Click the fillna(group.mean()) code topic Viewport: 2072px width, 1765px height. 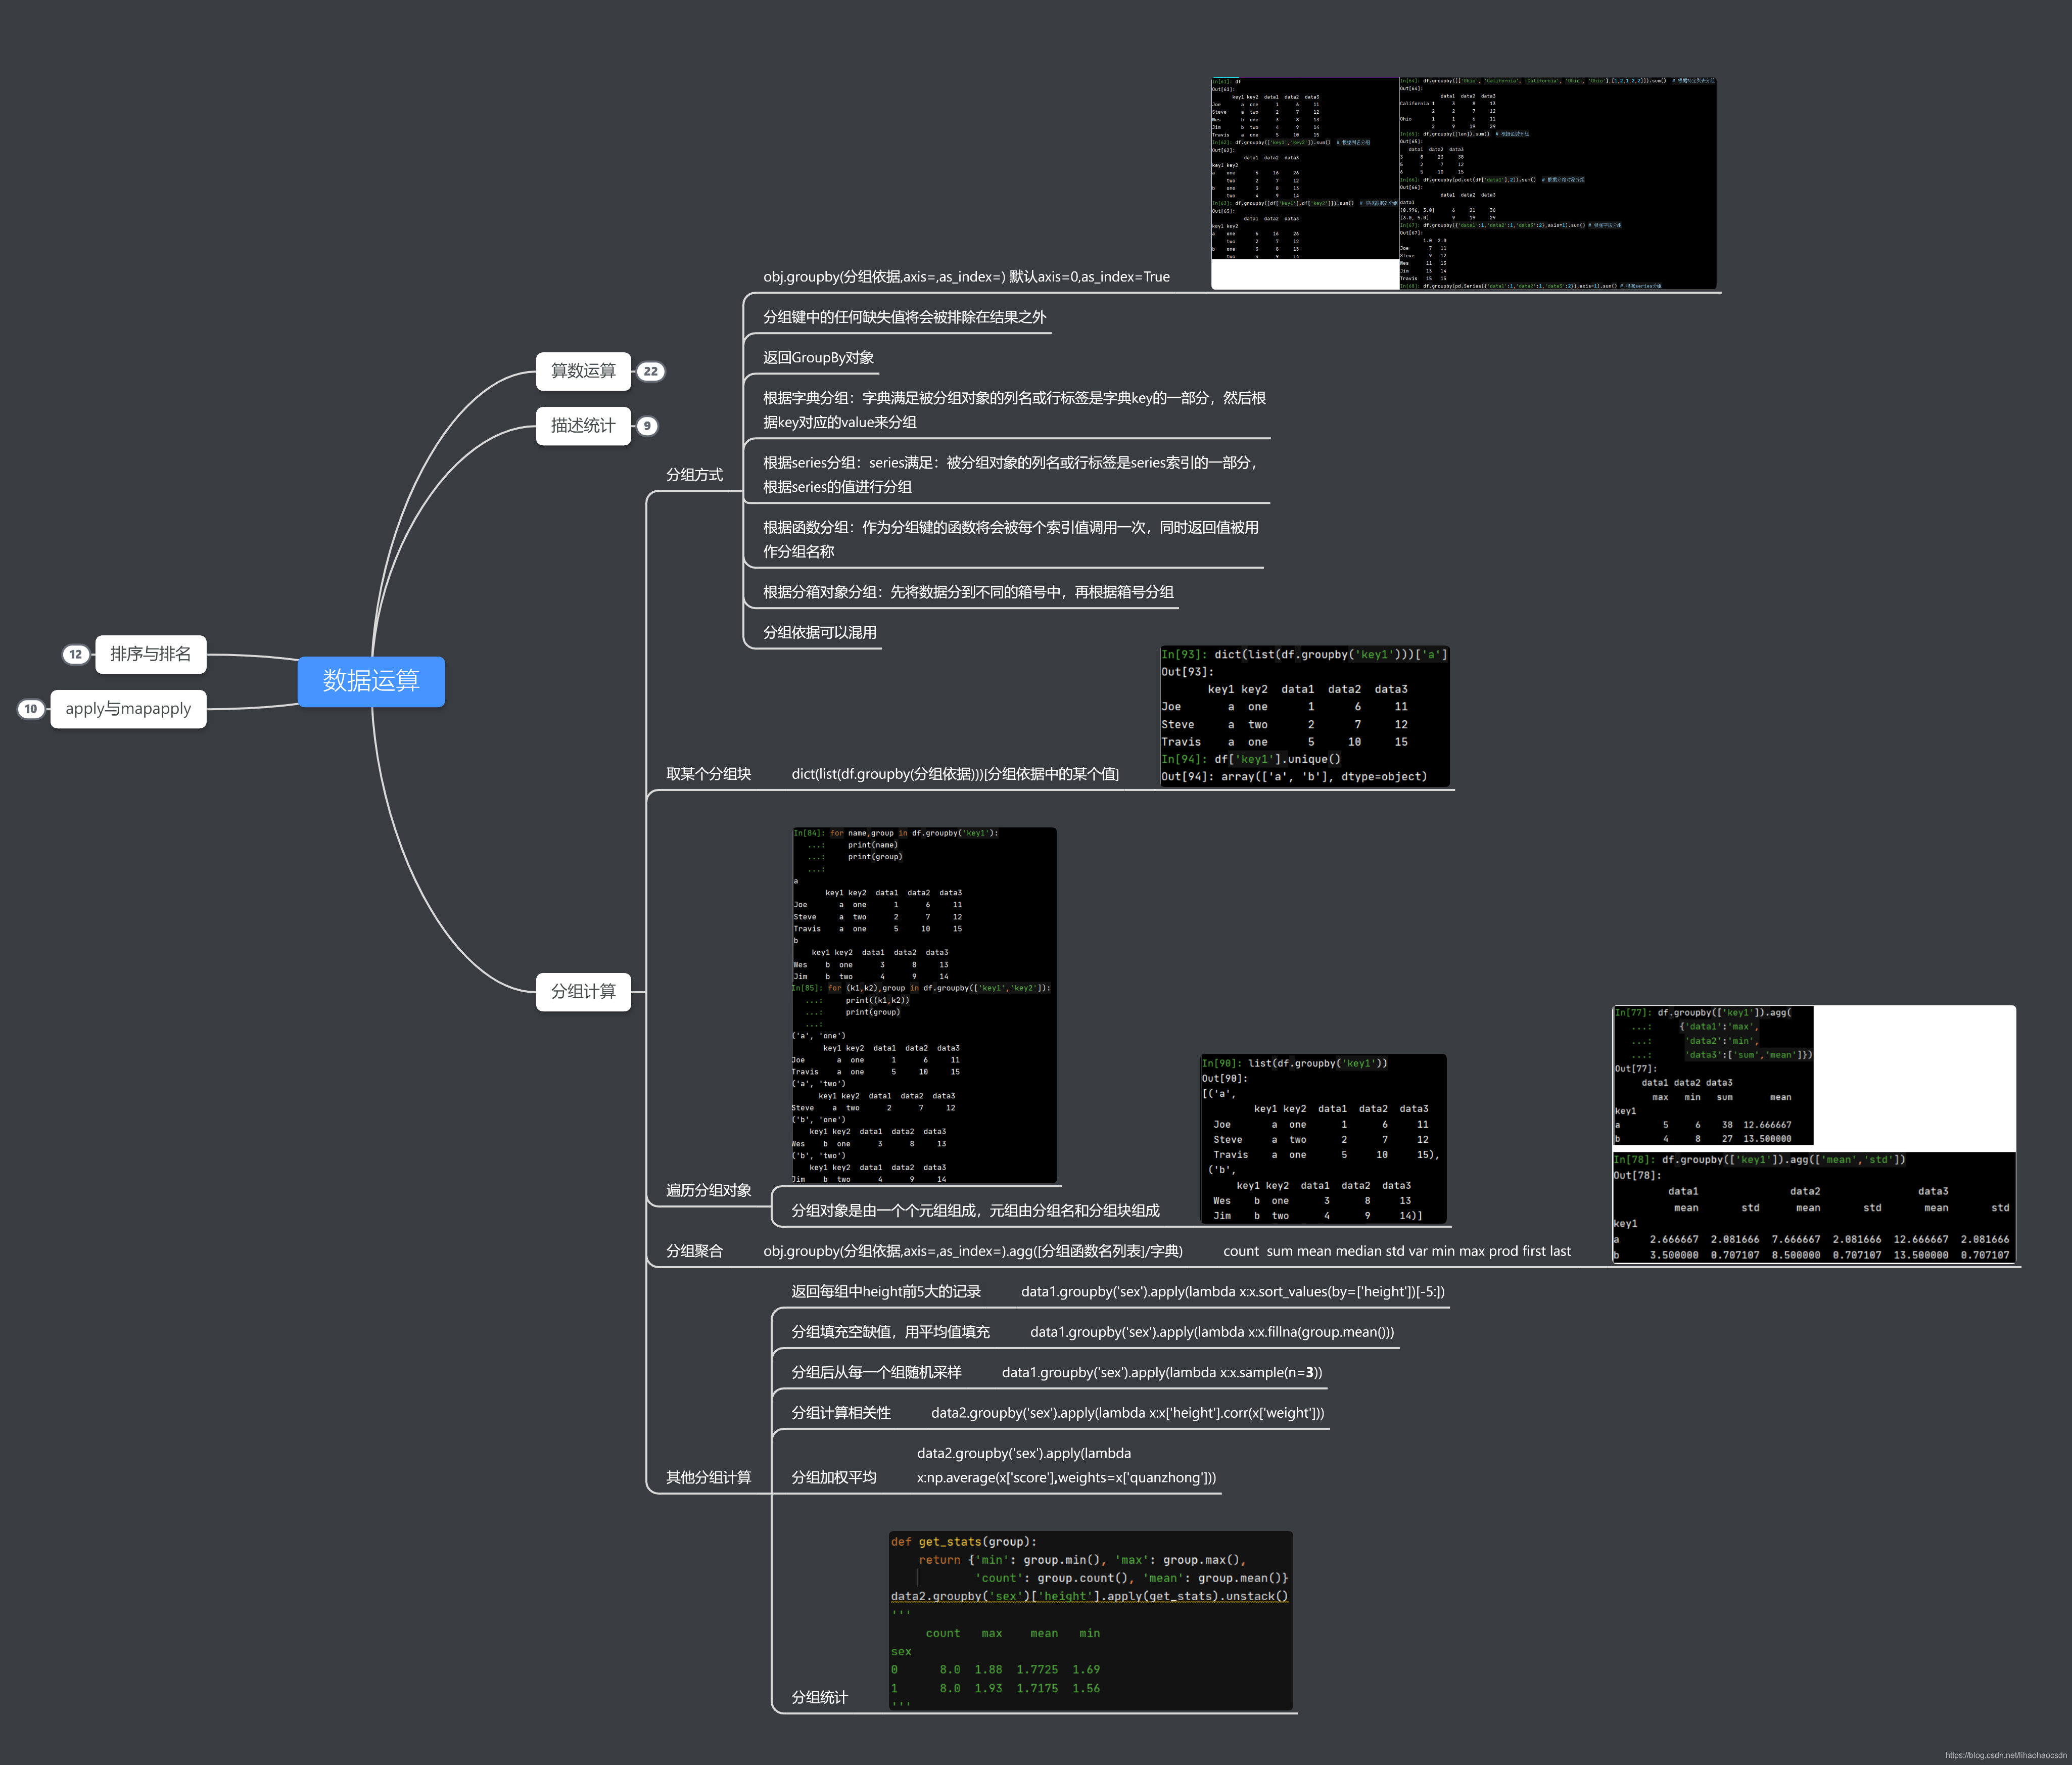(x=1212, y=1332)
